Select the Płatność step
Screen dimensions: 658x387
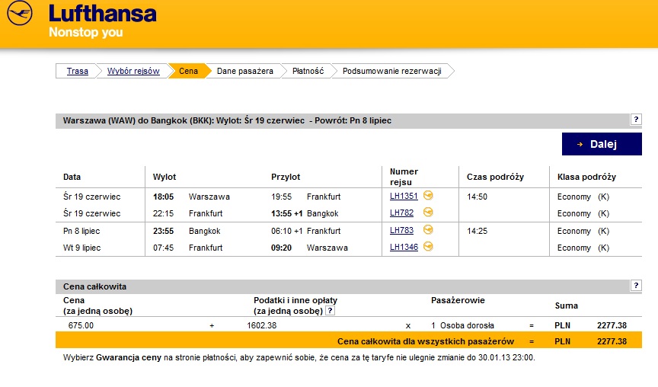(308, 71)
